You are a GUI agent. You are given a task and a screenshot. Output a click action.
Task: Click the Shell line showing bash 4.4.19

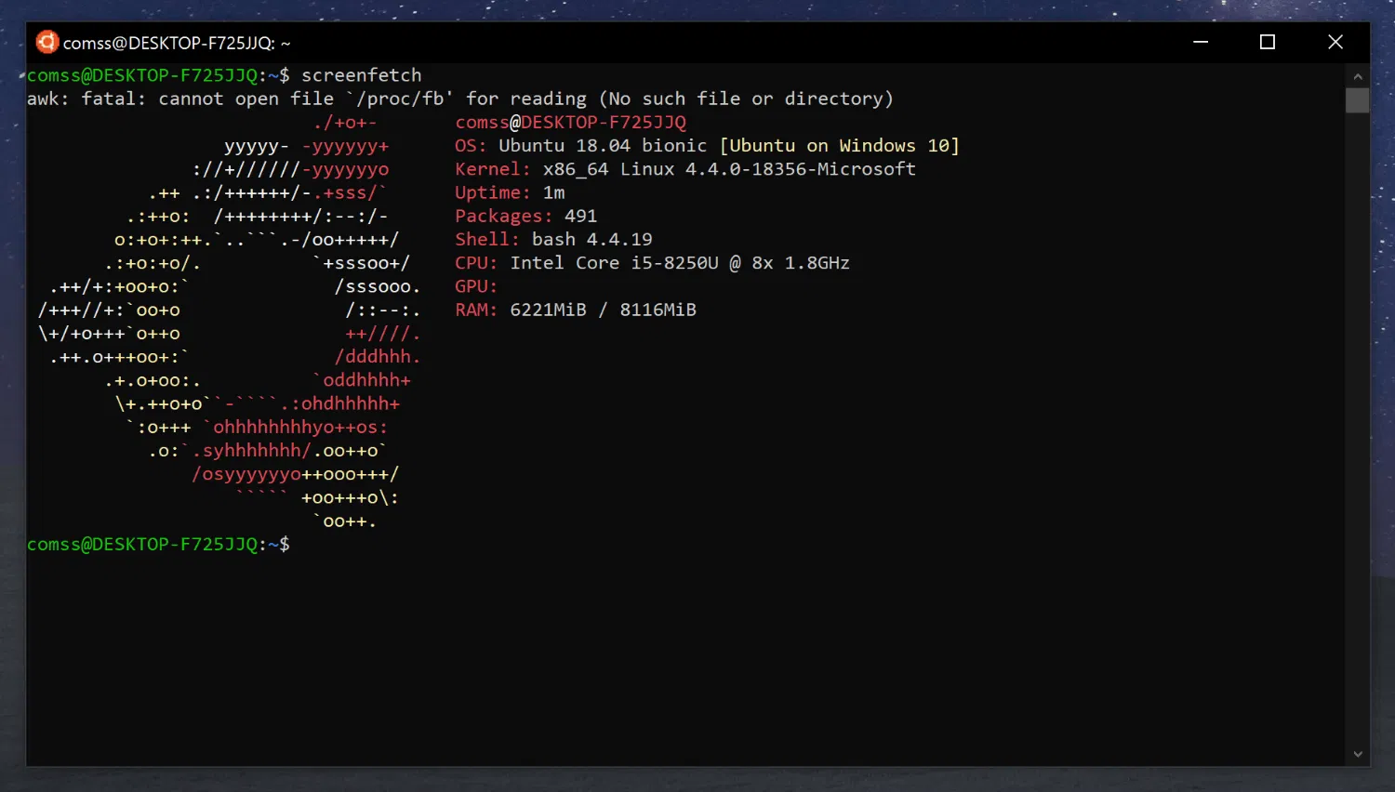click(553, 239)
